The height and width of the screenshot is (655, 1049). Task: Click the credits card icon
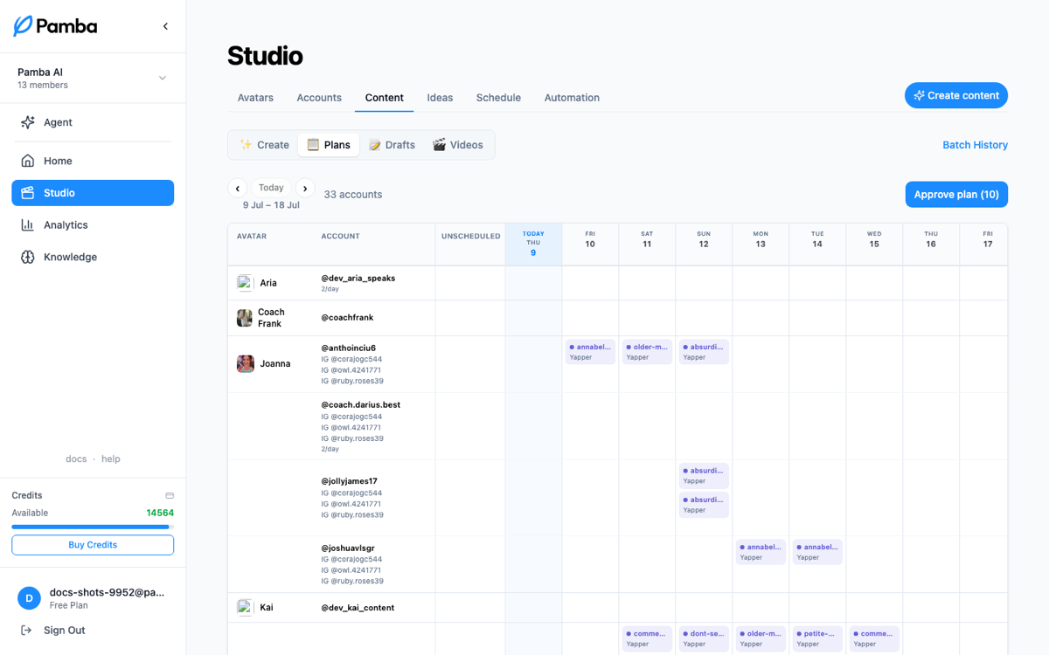[170, 495]
